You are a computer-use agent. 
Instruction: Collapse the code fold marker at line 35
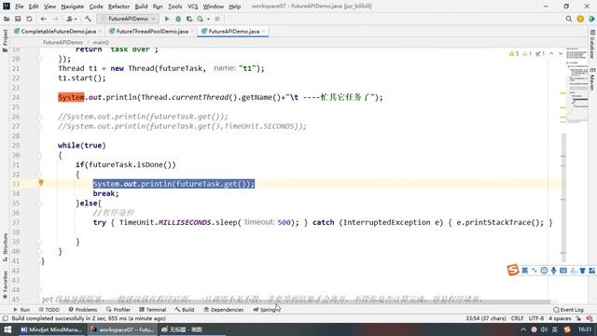click(39, 203)
